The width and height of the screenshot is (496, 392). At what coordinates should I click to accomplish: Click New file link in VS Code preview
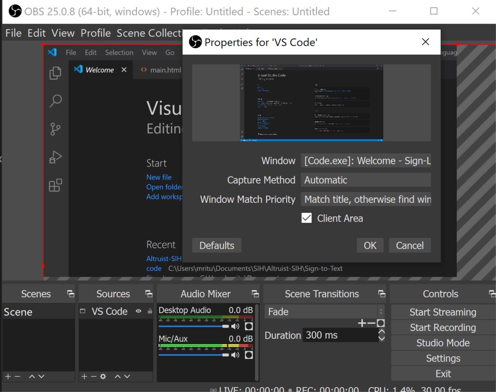pos(159,177)
